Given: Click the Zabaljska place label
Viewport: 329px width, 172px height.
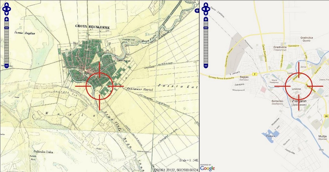Looking at the screenshot, I should click(x=239, y=84).
